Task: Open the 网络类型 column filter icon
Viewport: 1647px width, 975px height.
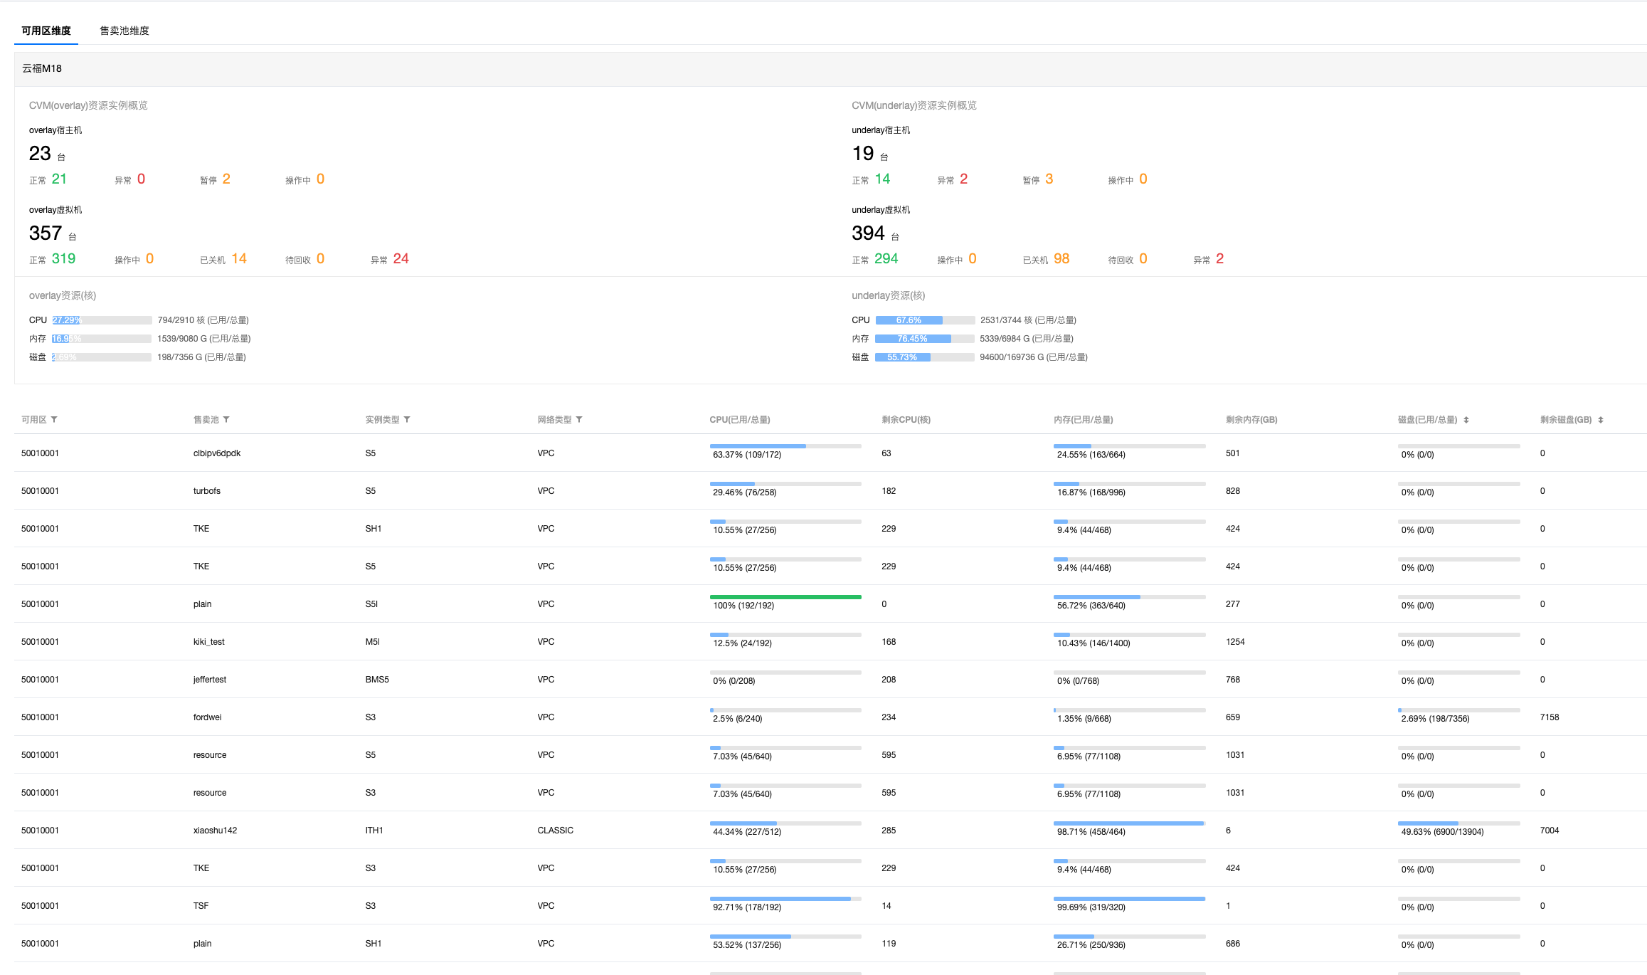Action: tap(579, 420)
